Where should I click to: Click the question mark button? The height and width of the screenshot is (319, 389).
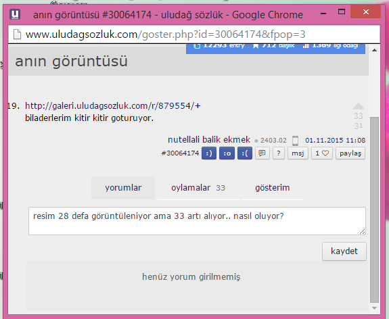(x=279, y=153)
